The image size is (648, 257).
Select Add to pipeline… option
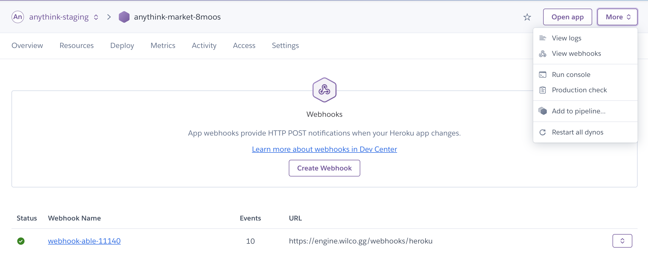(x=585, y=111)
